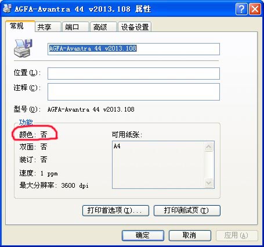Screen dimensions: 264x247
Task: Click the 装订: 否 text
Action: click(x=33, y=160)
